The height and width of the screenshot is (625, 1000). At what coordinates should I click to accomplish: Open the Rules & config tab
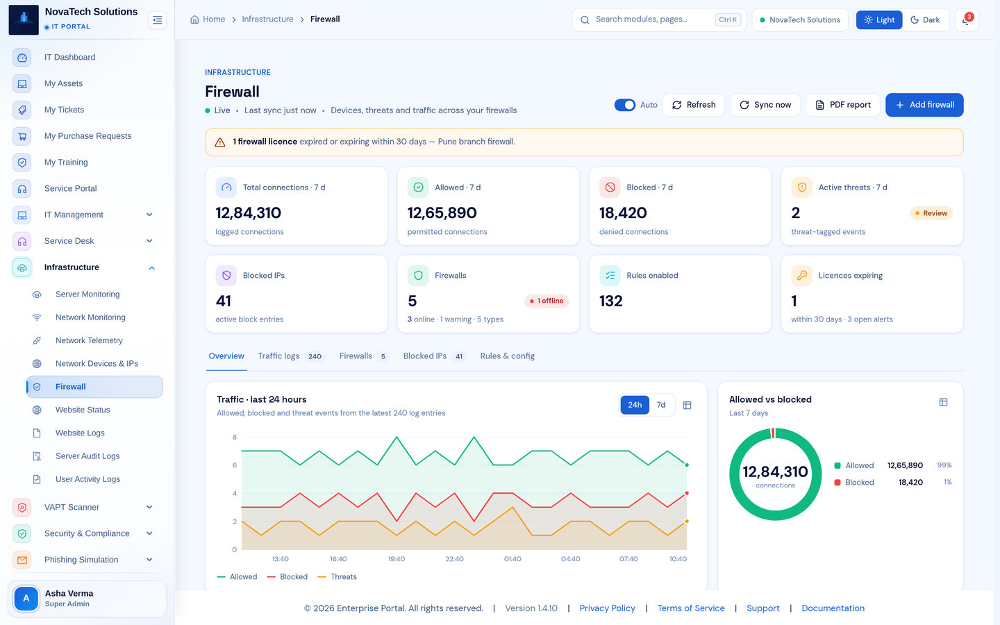508,356
